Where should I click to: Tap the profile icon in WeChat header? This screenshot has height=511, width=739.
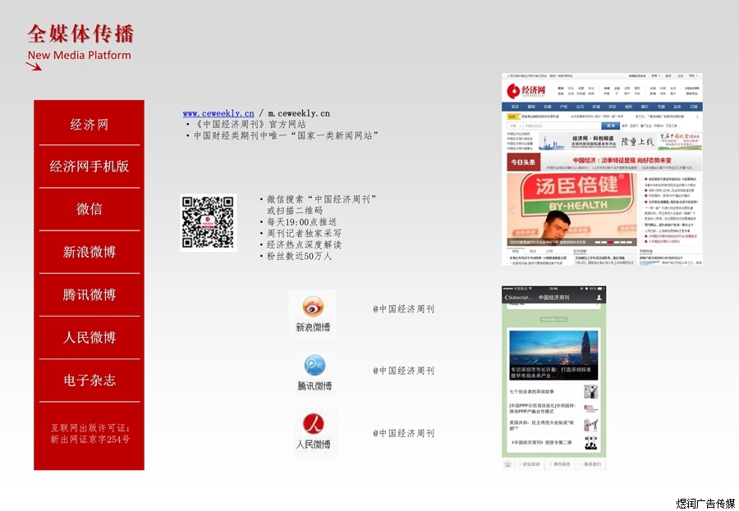pyautogui.click(x=599, y=297)
